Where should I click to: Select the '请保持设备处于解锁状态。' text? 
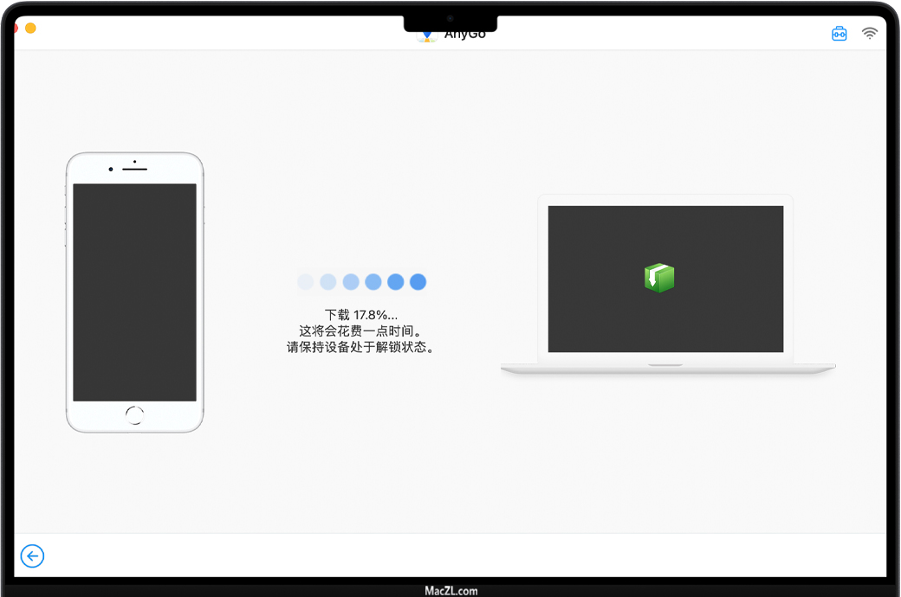tap(361, 347)
